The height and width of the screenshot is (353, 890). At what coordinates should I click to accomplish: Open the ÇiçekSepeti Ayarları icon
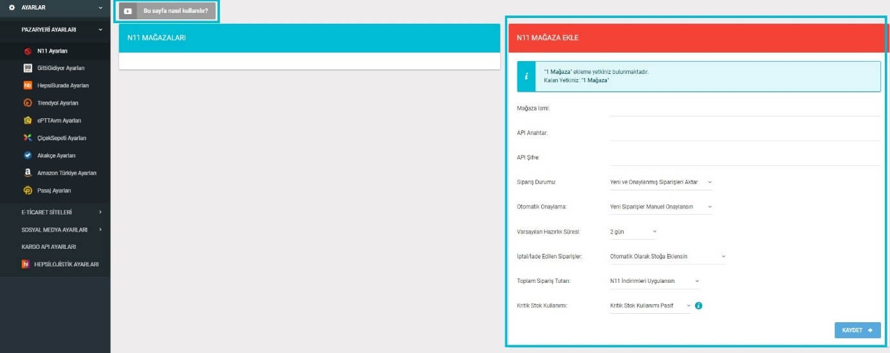(x=28, y=138)
